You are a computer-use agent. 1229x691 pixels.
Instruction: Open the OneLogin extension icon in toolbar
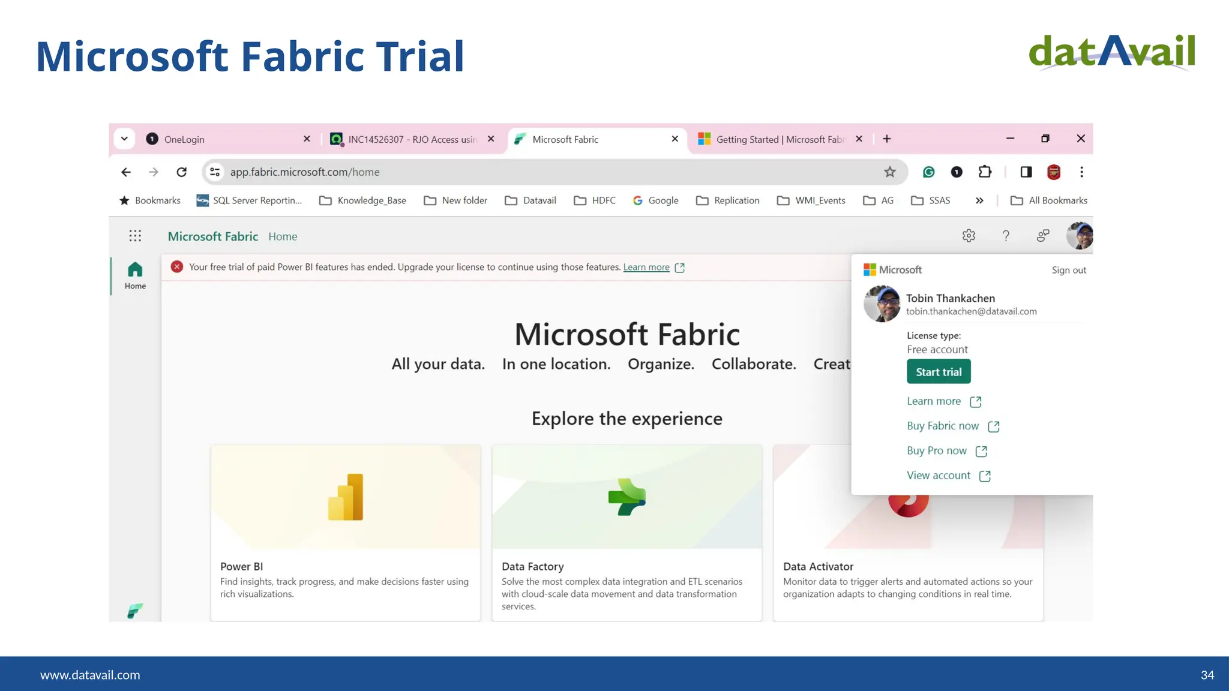tap(957, 172)
